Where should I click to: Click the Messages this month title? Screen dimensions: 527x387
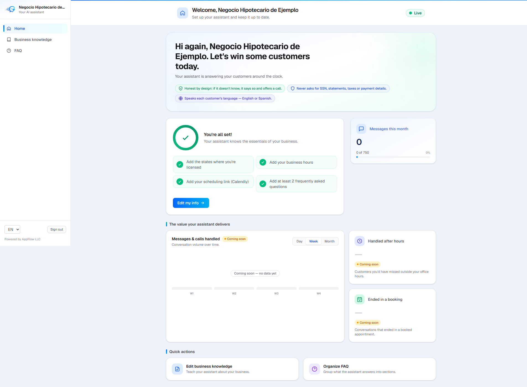tap(389, 129)
